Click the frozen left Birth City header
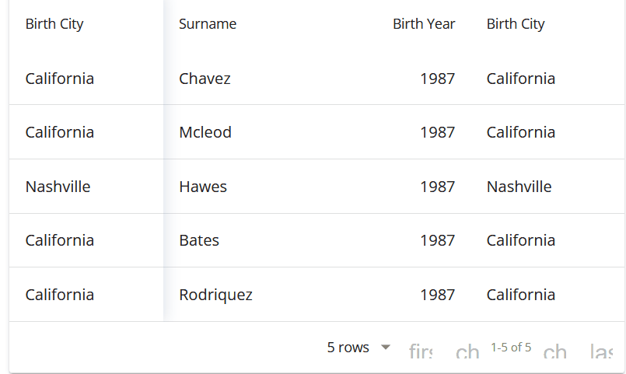The width and height of the screenshot is (626, 374). click(x=54, y=24)
